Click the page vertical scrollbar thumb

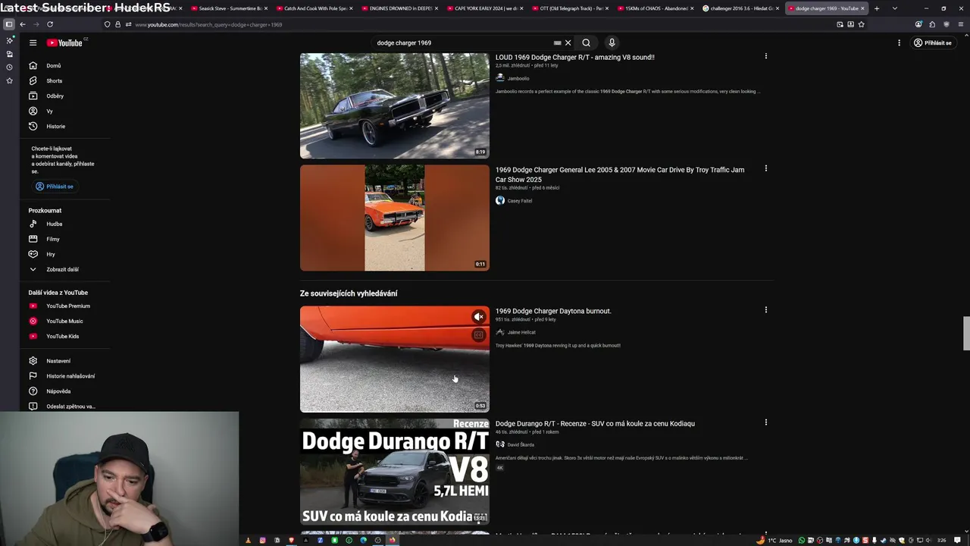965,334
